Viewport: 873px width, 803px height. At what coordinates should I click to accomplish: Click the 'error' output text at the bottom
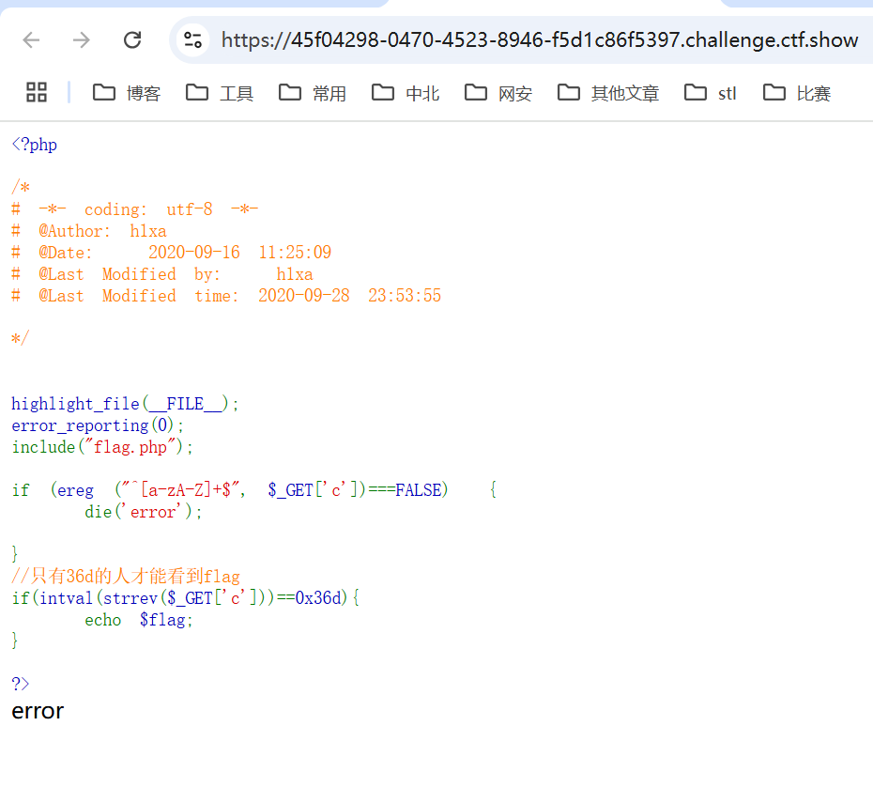click(x=38, y=711)
